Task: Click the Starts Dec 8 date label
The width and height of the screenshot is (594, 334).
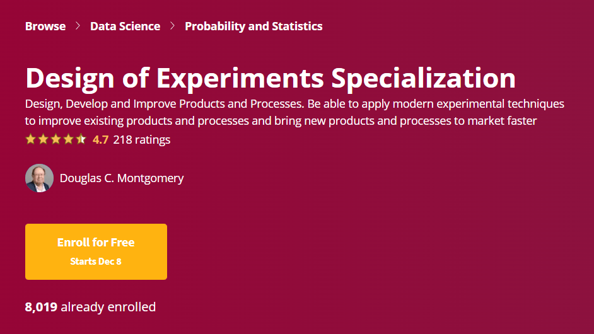Action: pos(96,262)
